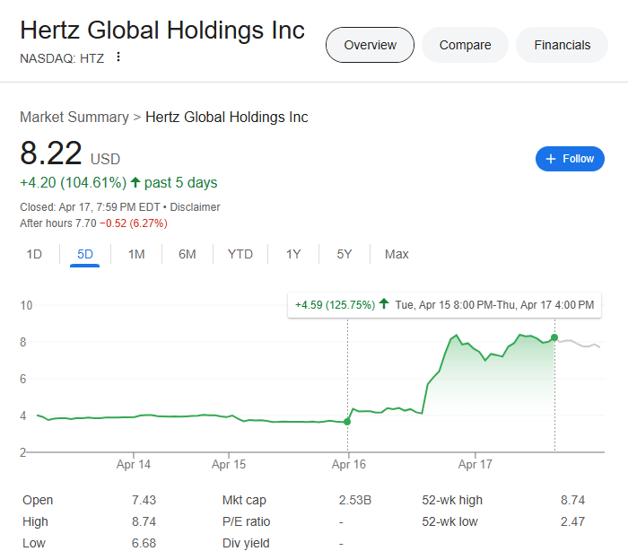Click the green up arrow beside past 5 days
This screenshot has width=628, height=560.
tap(135, 183)
